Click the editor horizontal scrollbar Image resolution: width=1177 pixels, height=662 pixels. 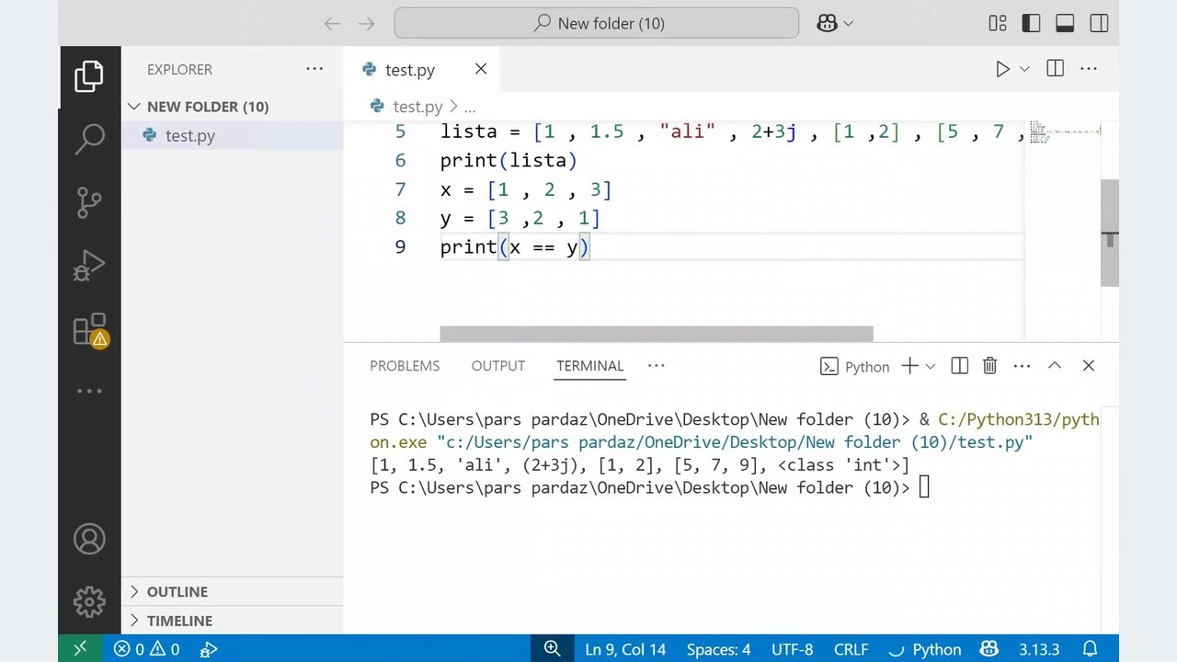[657, 334]
